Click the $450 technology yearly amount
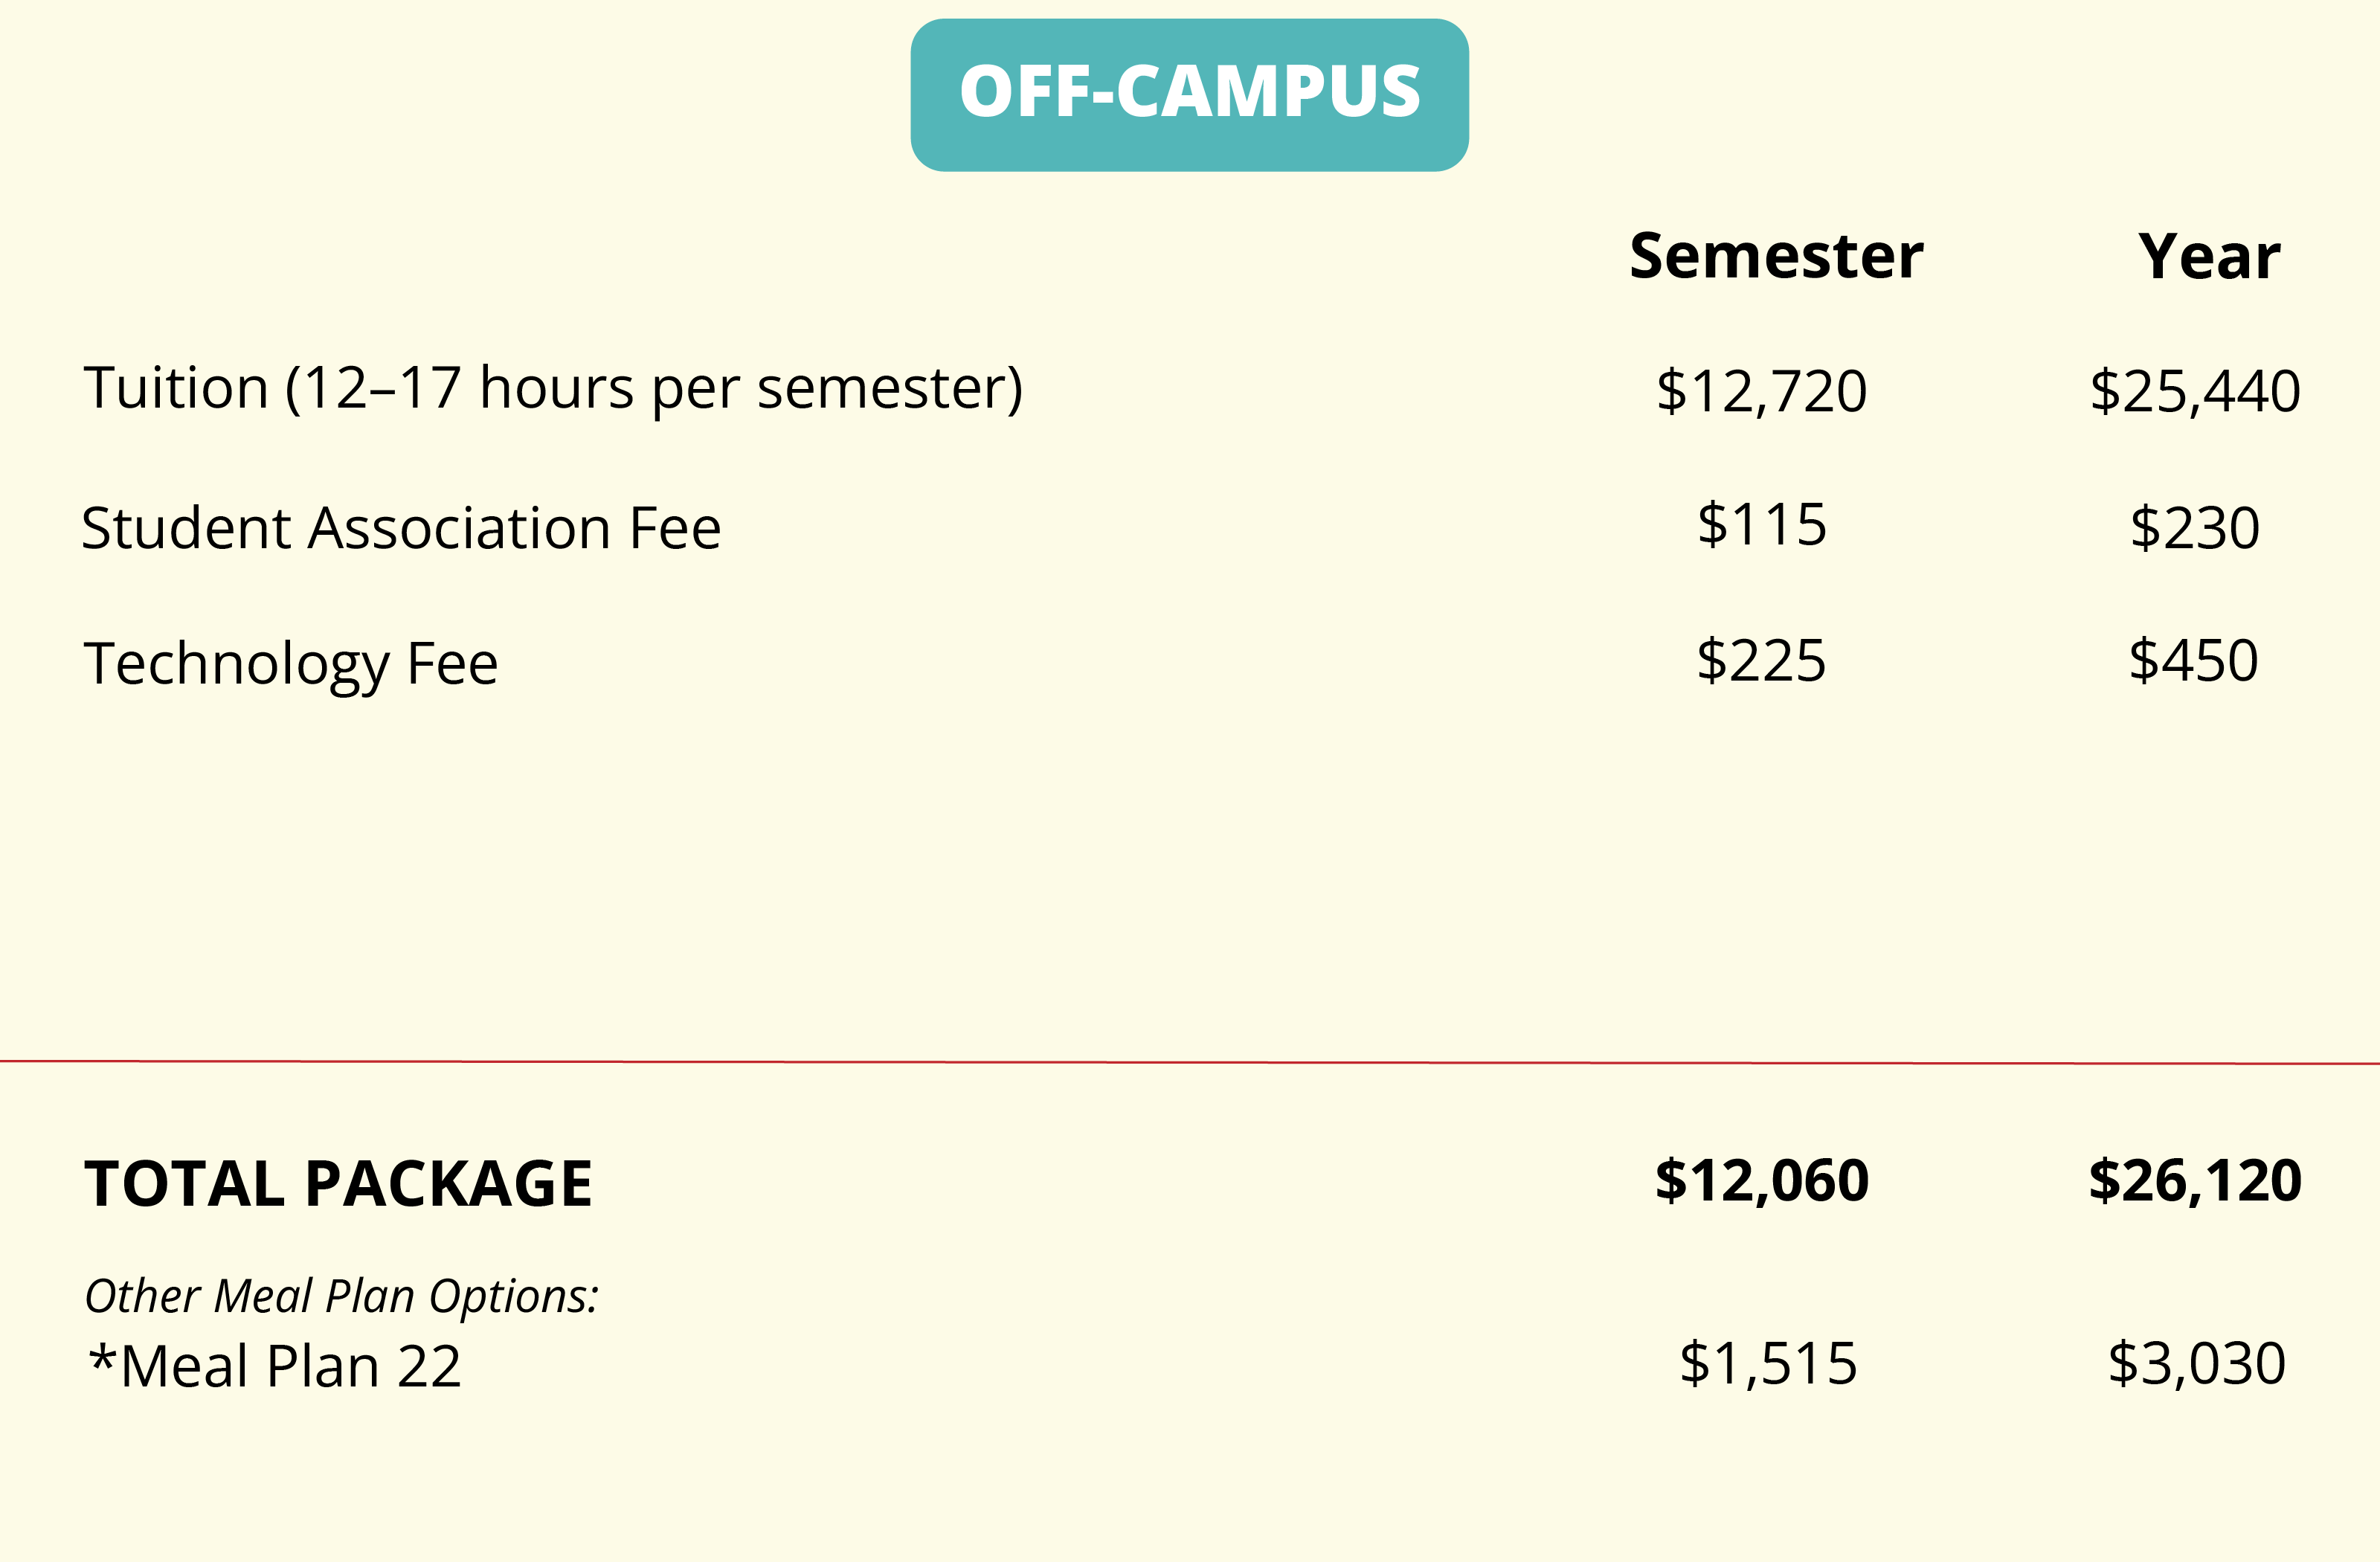This screenshot has height=1562, width=2380. [x=2193, y=661]
